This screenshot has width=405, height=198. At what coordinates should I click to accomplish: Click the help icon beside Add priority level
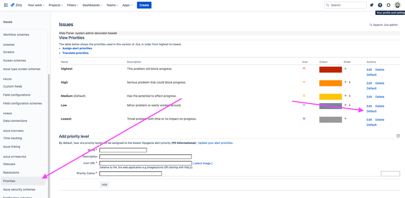coord(398,136)
